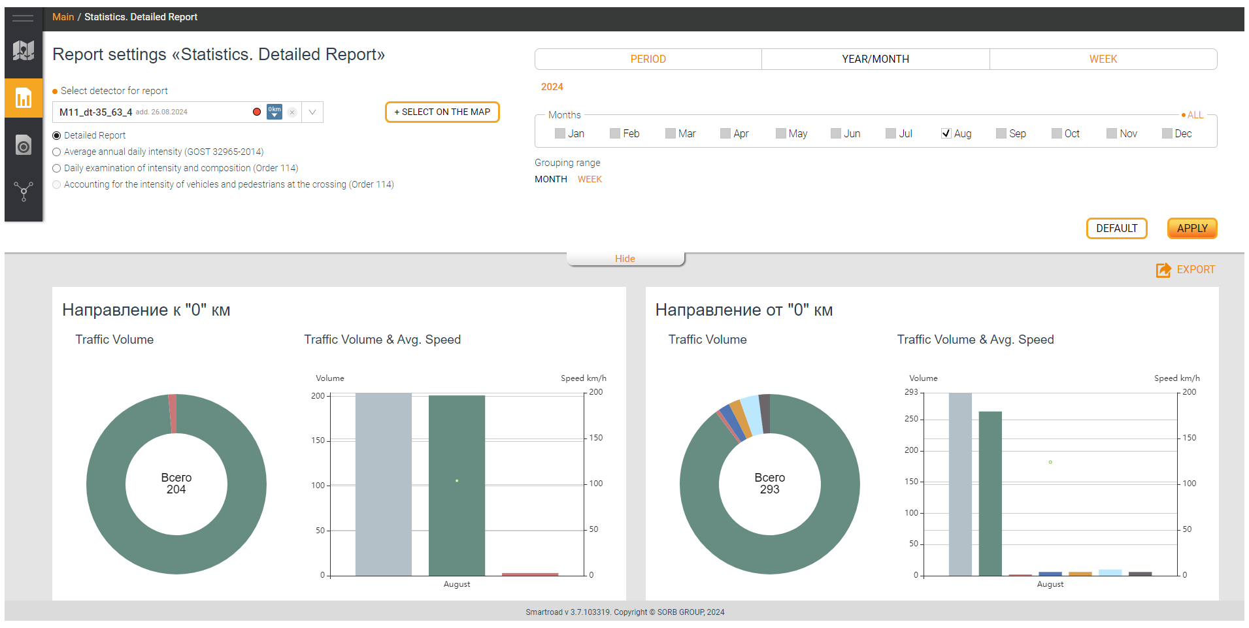Uncheck the Aug month checkbox

946,133
